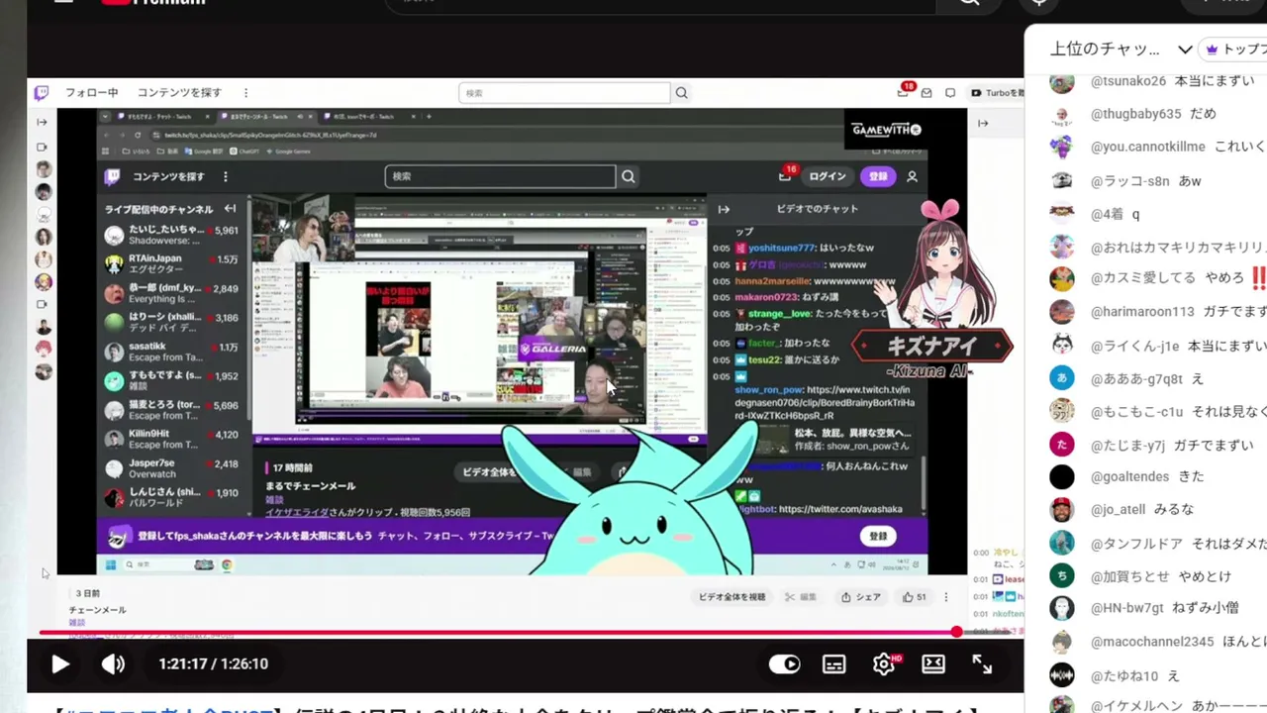This screenshot has width=1267, height=713.
Task: Click the purple 登録 button in inner Twitch header
Action: click(878, 176)
